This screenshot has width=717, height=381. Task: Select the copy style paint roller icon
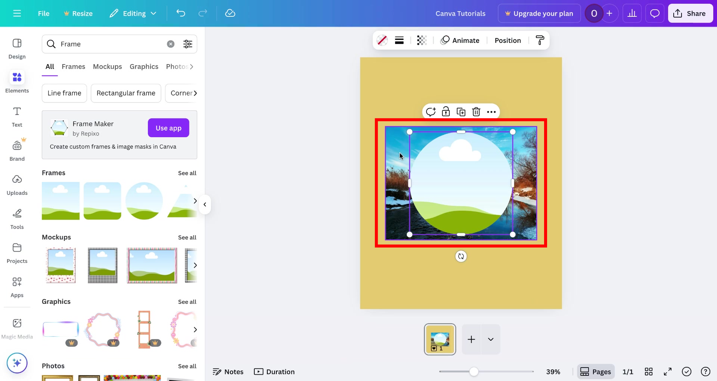(540, 40)
